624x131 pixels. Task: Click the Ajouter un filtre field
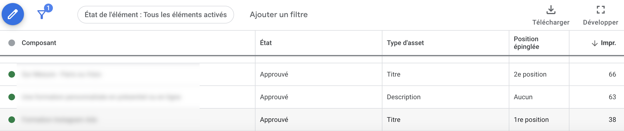pyautogui.click(x=279, y=15)
